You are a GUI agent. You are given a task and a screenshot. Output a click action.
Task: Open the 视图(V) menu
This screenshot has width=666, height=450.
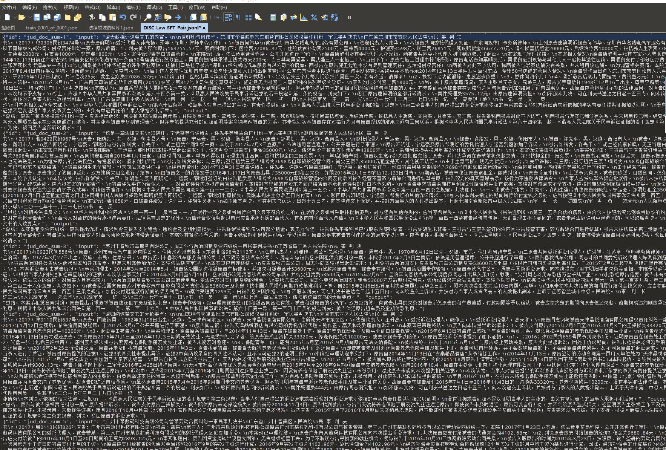71,7
